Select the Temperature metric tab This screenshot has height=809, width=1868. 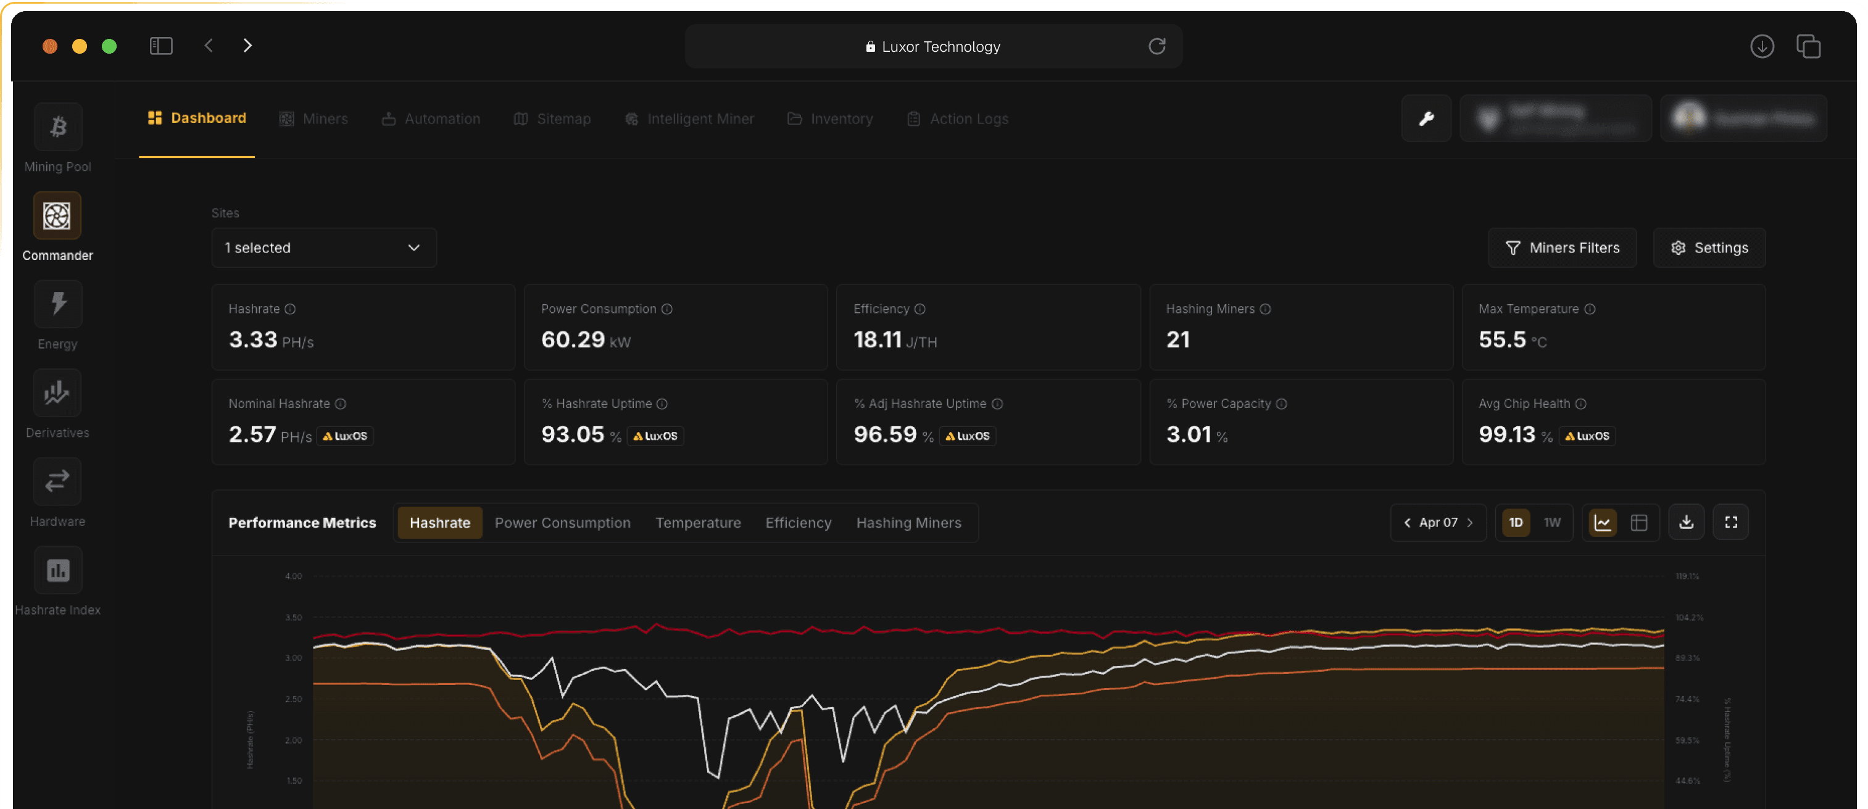point(697,522)
